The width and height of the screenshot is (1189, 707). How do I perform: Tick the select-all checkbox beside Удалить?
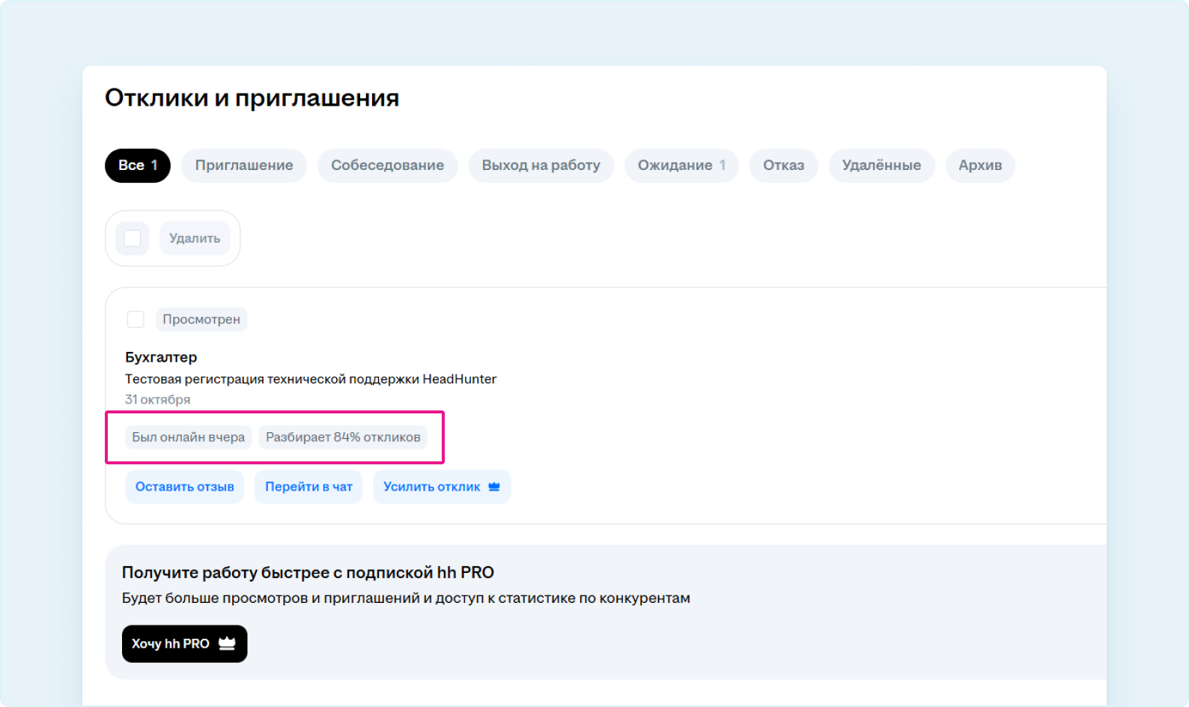[133, 238]
